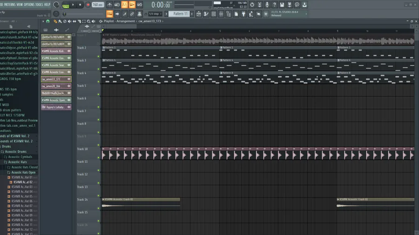Open the Channel rack icon
Screen dimensions: 419x235
coord(214,14)
